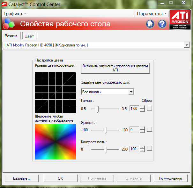This screenshot has height=188, width=193.
Task: Close the Catalyst Control Center window
Action: [x=183, y=3]
